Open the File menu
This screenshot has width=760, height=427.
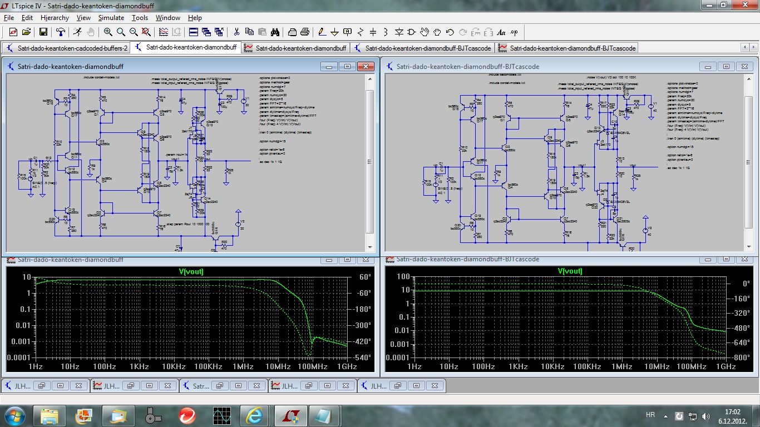click(x=9, y=18)
